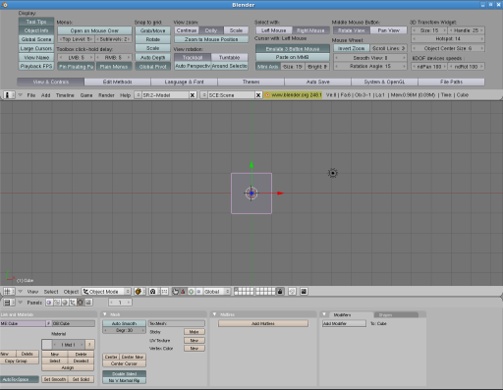503x390 pixels.
Task: Adjust the Rotation Angle 15 field
Action: 370,66
